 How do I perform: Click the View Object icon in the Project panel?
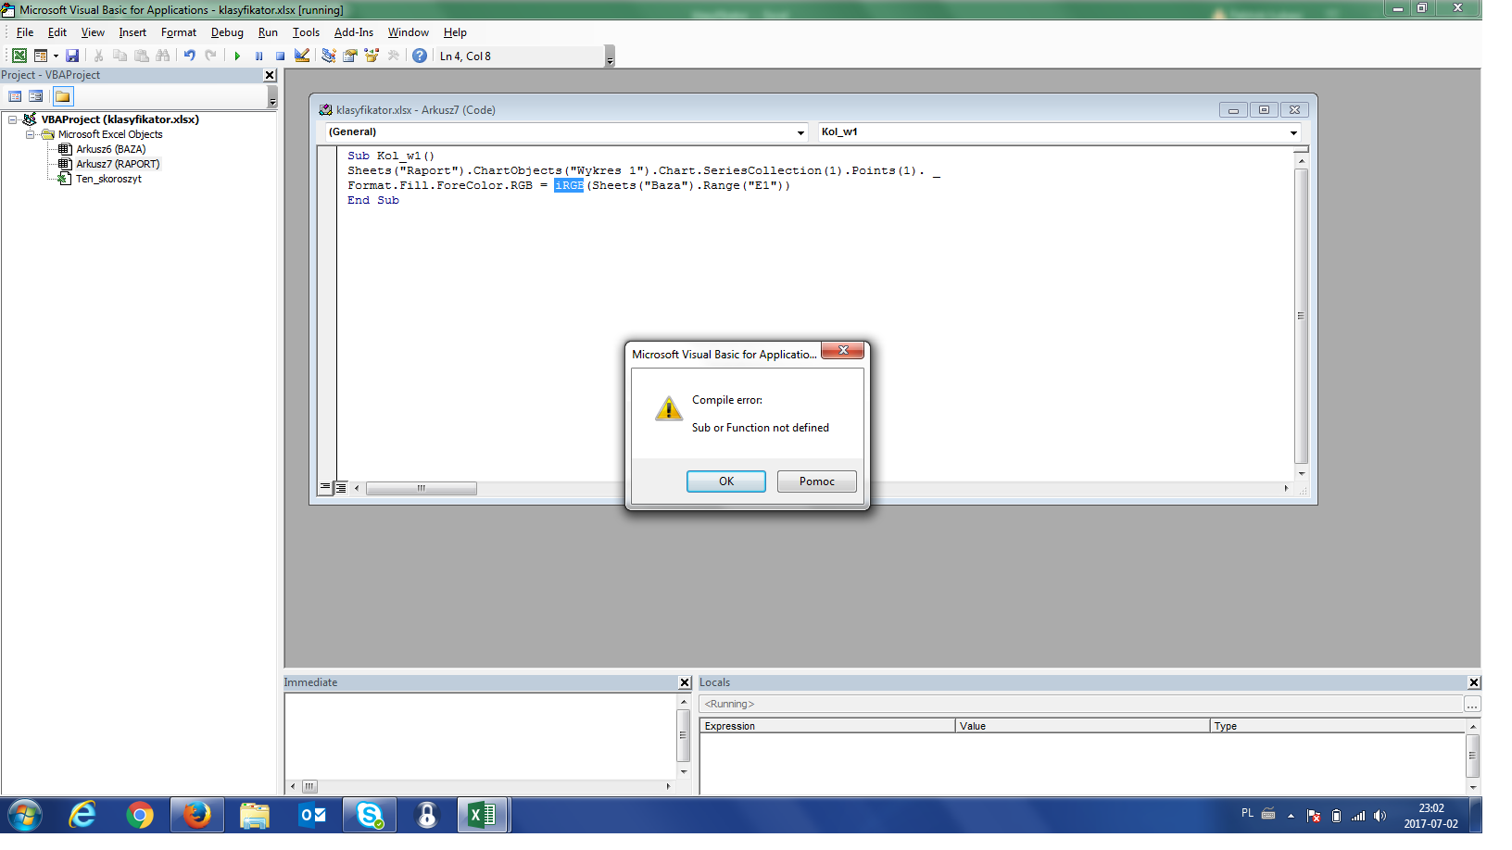pyautogui.click(x=36, y=96)
